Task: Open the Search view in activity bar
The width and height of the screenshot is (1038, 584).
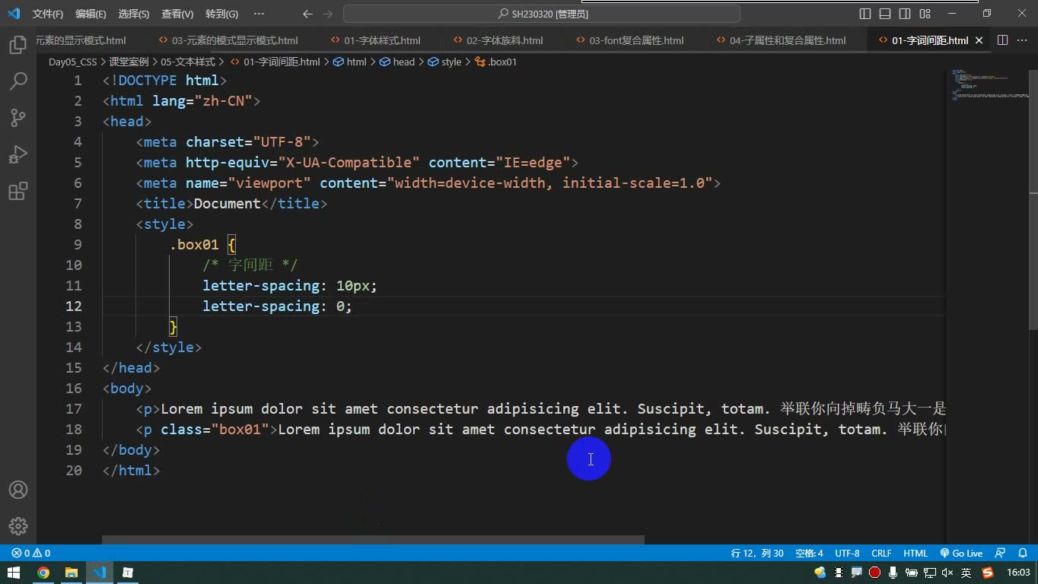Action: click(x=18, y=81)
